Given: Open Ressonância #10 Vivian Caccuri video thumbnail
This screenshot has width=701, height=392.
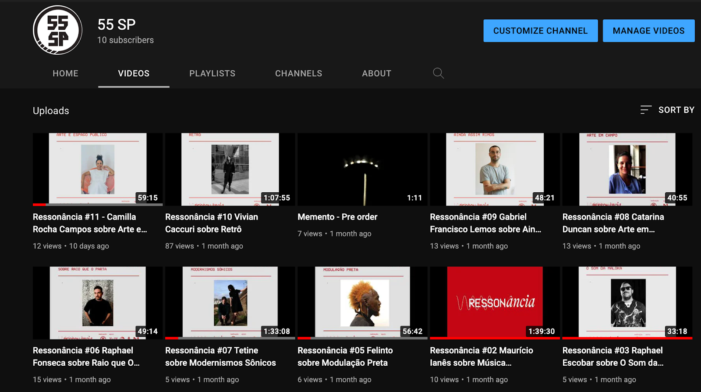Looking at the screenshot, I should click(x=230, y=170).
